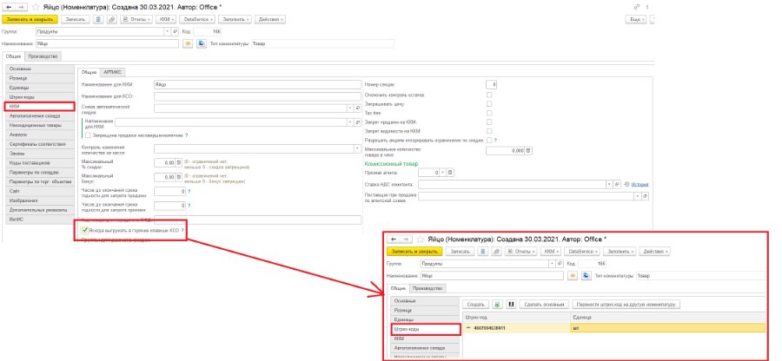Image resolution: width=782 pixels, height=361 pixels.
Task: Click Записать button in main window
Action: tap(76, 19)
